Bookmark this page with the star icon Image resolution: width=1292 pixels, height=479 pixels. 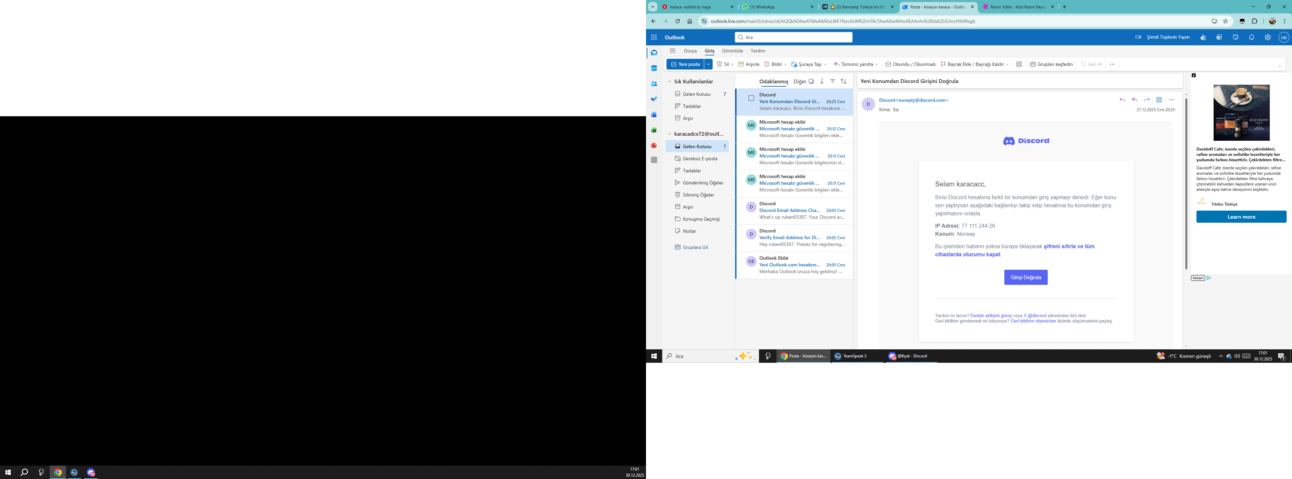click(x=1225, y=21)
